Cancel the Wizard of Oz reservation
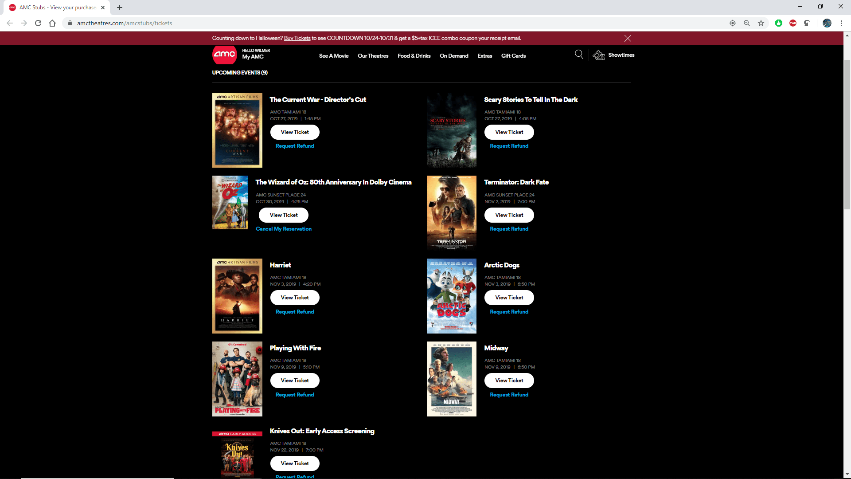This screenshot has width=851, height=479. coord(284,229)
